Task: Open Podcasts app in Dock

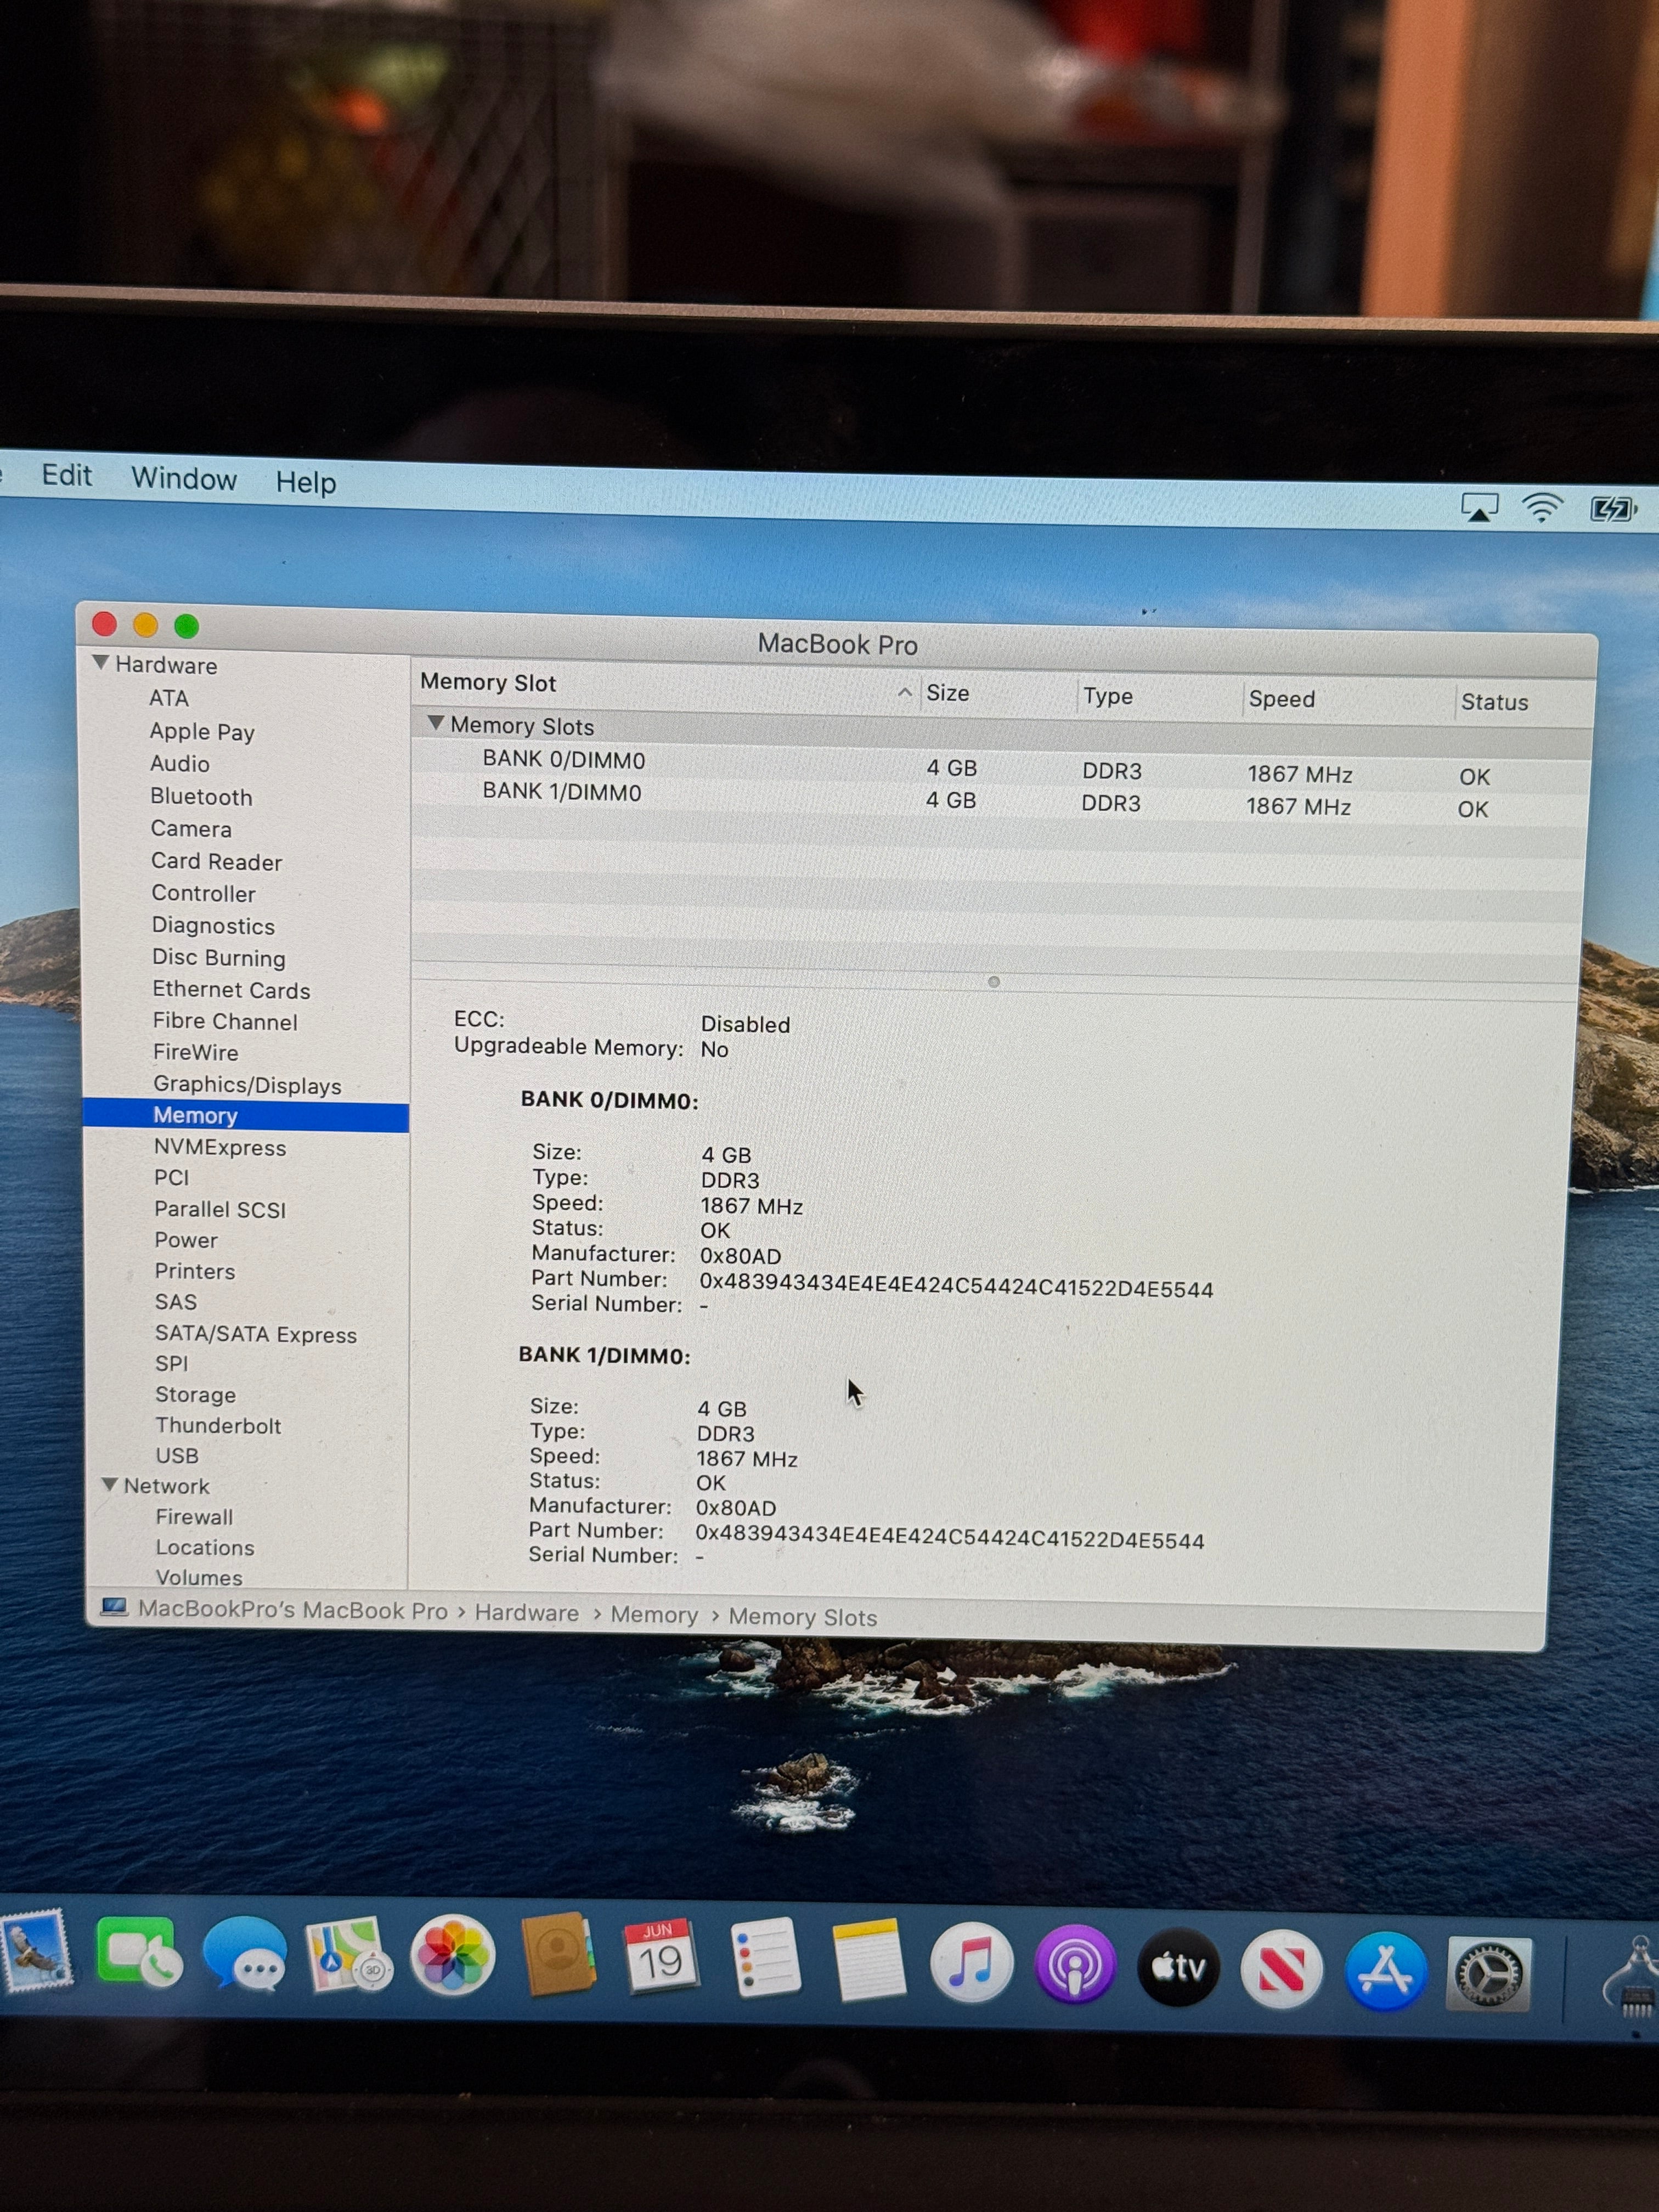Action: 1075,1966
